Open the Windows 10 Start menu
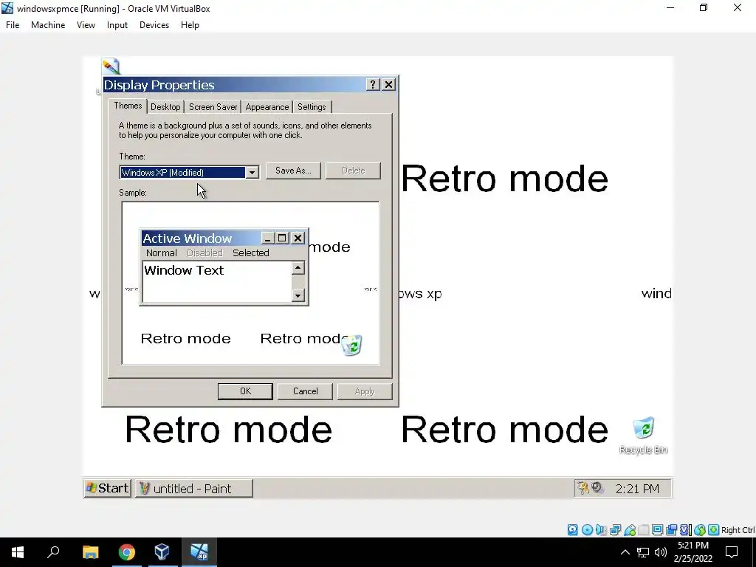 coord(18,552)
